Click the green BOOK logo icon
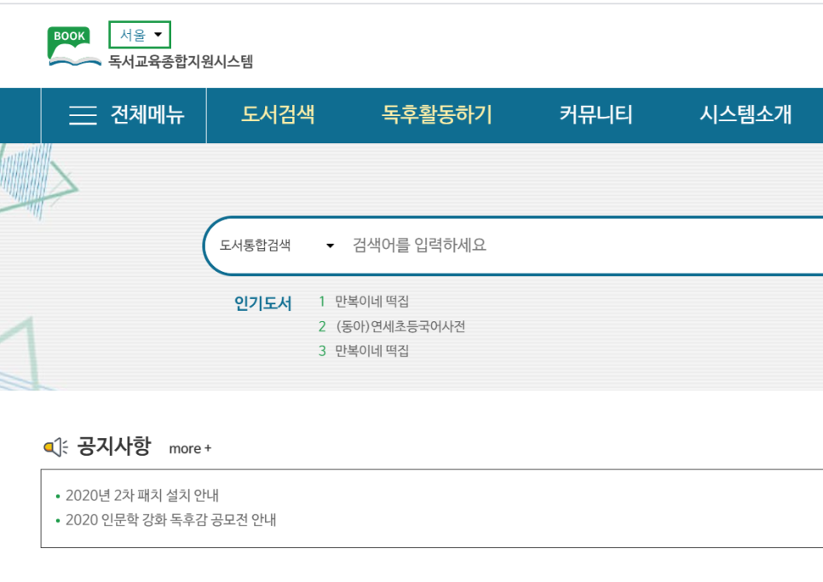823x582 pixels. (72, 46)
